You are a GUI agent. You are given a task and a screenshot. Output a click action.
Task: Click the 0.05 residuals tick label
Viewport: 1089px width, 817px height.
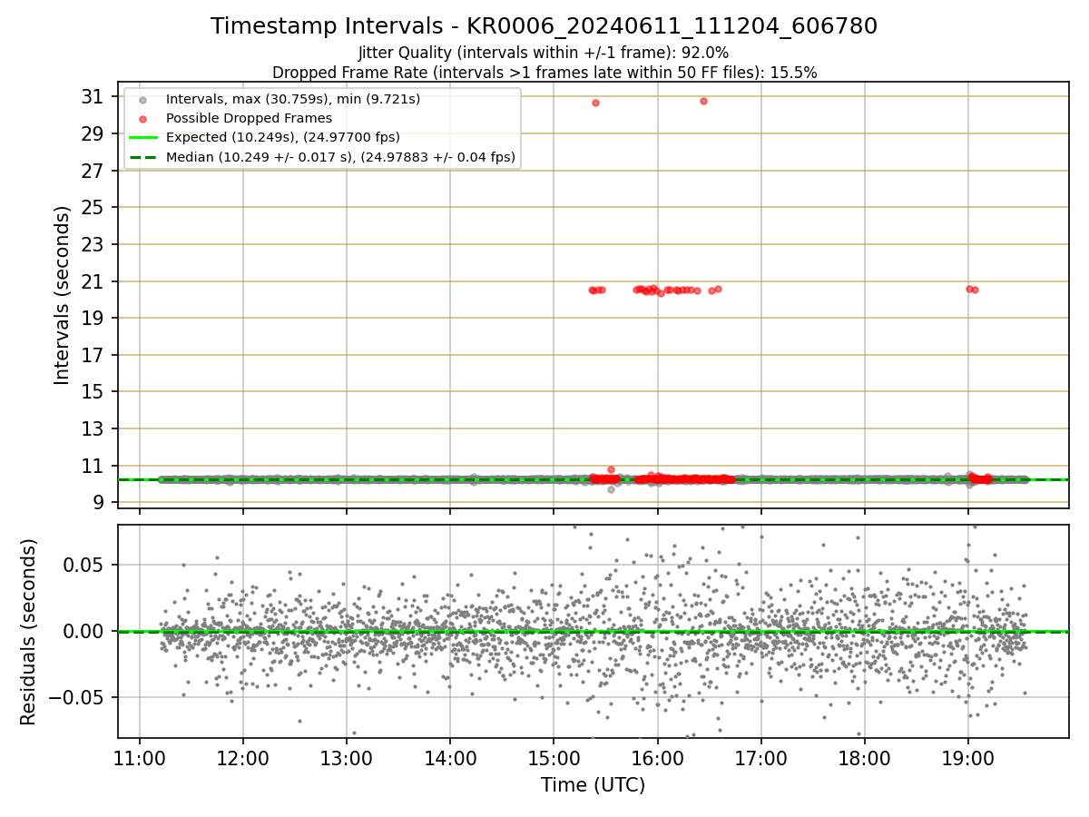(86, 565)
